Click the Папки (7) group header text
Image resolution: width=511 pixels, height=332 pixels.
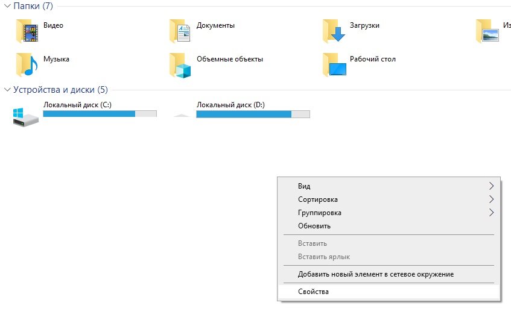click(x=33, y=6)
